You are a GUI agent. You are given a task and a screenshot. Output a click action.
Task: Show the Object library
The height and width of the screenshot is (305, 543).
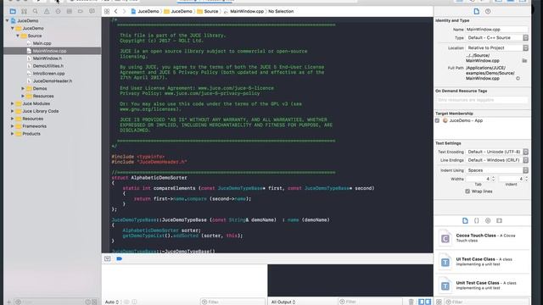pos(488,220)
